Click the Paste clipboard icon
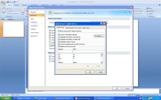Viewport: 161px width, 100px height. tap(4, 9)
